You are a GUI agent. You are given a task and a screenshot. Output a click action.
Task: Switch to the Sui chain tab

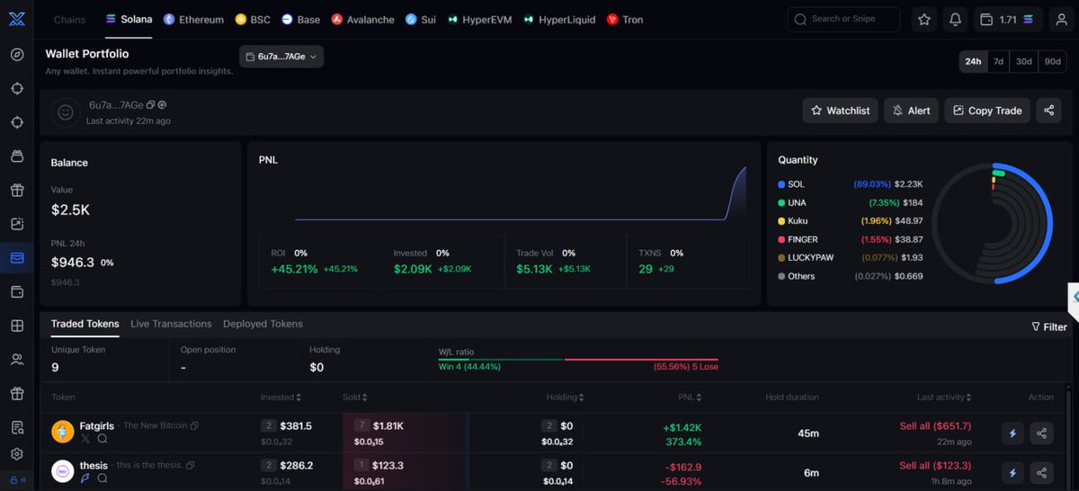tap(420, 19)
